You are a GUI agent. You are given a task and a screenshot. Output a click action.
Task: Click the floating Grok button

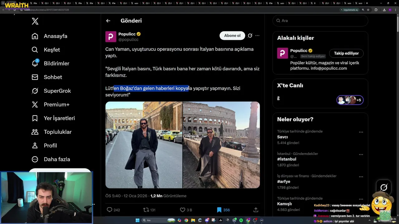click(384, 187)
